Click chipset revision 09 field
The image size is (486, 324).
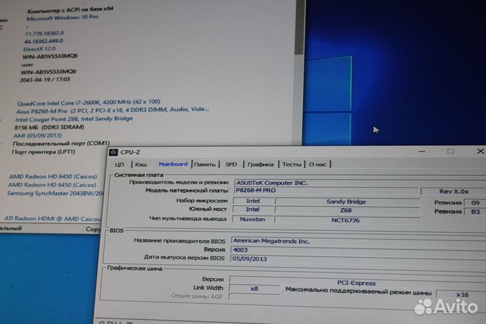475,202
